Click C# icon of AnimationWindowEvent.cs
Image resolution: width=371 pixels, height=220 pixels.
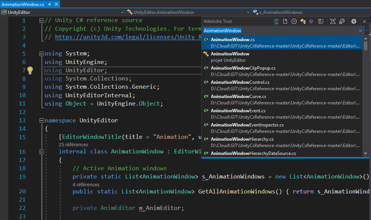[x=206, y=110]
